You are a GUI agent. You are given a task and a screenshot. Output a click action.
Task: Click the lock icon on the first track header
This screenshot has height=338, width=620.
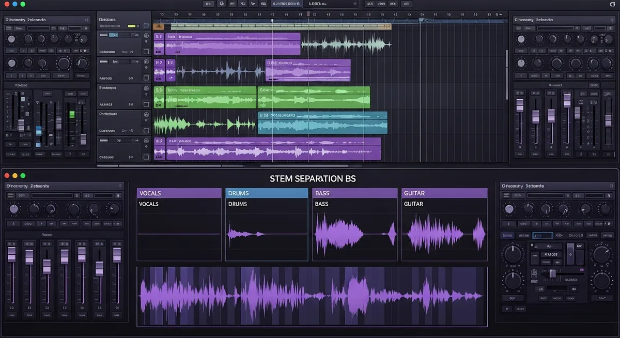[x=147, y=40]
